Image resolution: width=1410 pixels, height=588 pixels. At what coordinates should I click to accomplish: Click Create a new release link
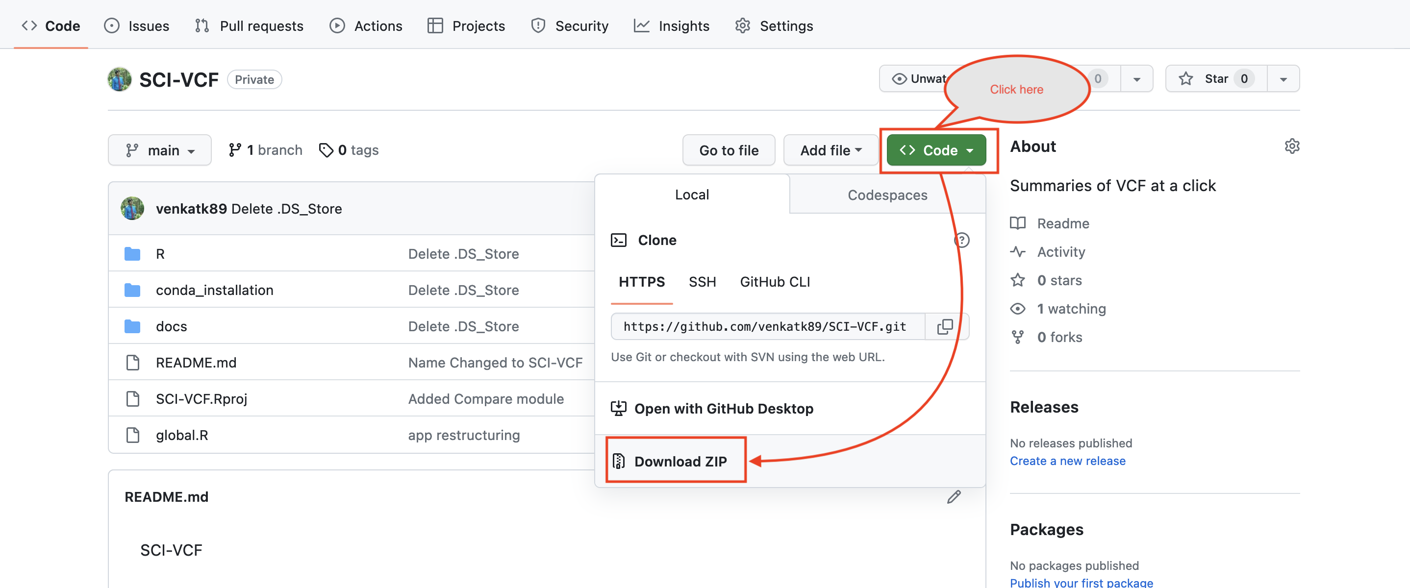(1067, 461)
